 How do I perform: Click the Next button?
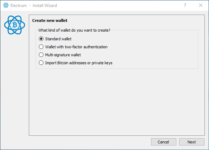coord(192,142)
